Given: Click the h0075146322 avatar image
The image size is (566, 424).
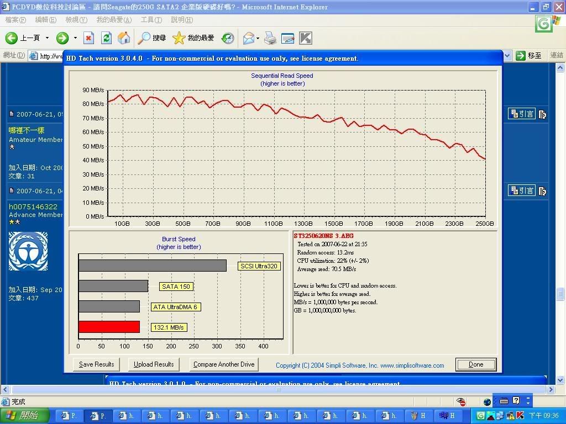Looking at the screenshot, I should pyautogui.click(x=28, y=251).
